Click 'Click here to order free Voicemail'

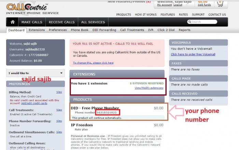click(193, 54)
